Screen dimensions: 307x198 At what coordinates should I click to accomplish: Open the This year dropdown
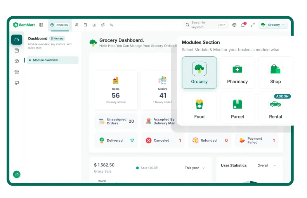tap(194, 168)
